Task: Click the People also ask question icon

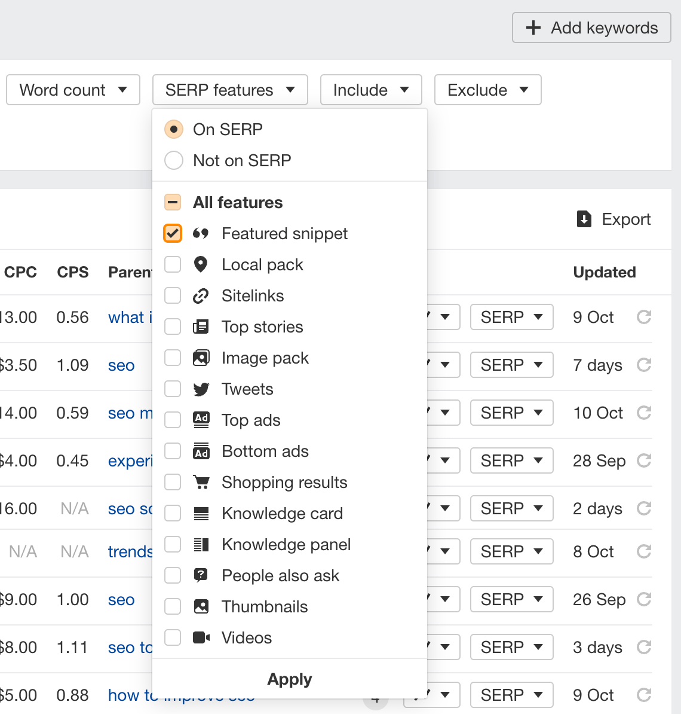Action: 201,575
